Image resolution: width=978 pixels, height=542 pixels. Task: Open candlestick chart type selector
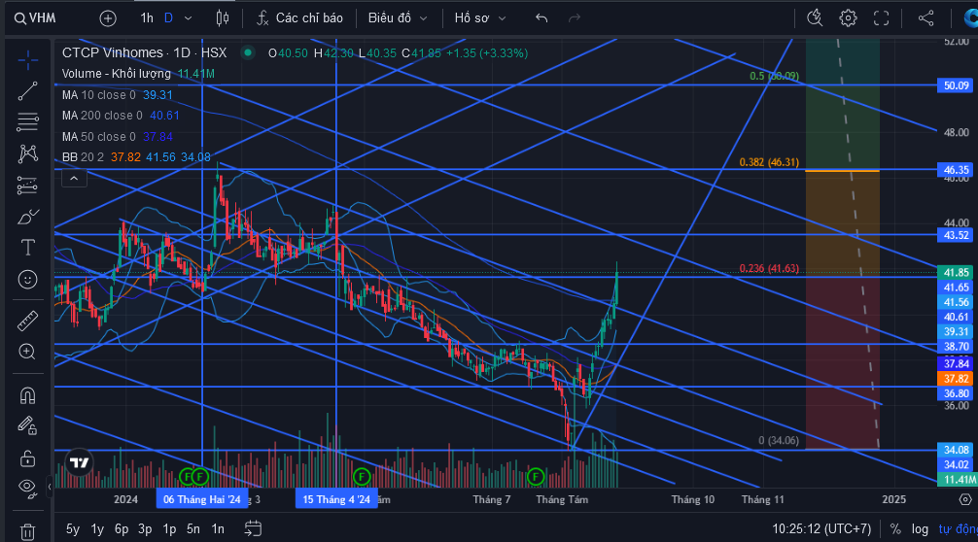[x=222, y=18]
